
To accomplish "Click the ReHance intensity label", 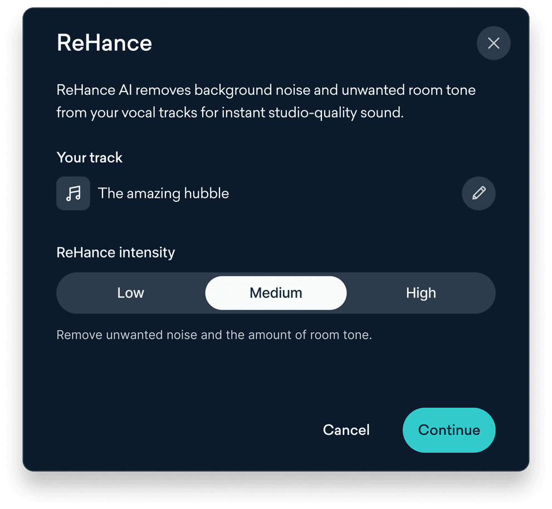I will [115, 253].
